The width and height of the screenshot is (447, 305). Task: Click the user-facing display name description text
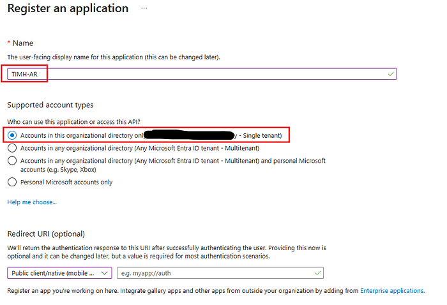click(114, 57)
